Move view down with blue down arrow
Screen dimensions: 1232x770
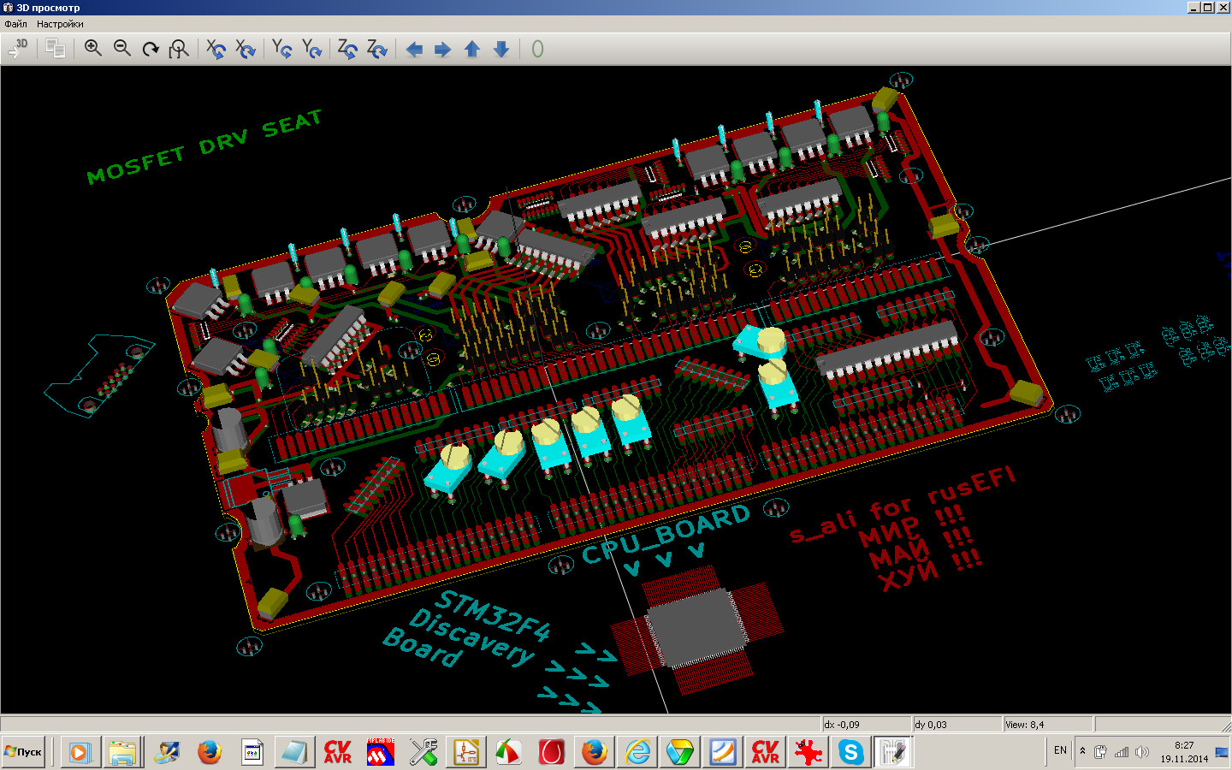(x=501, y=49)
